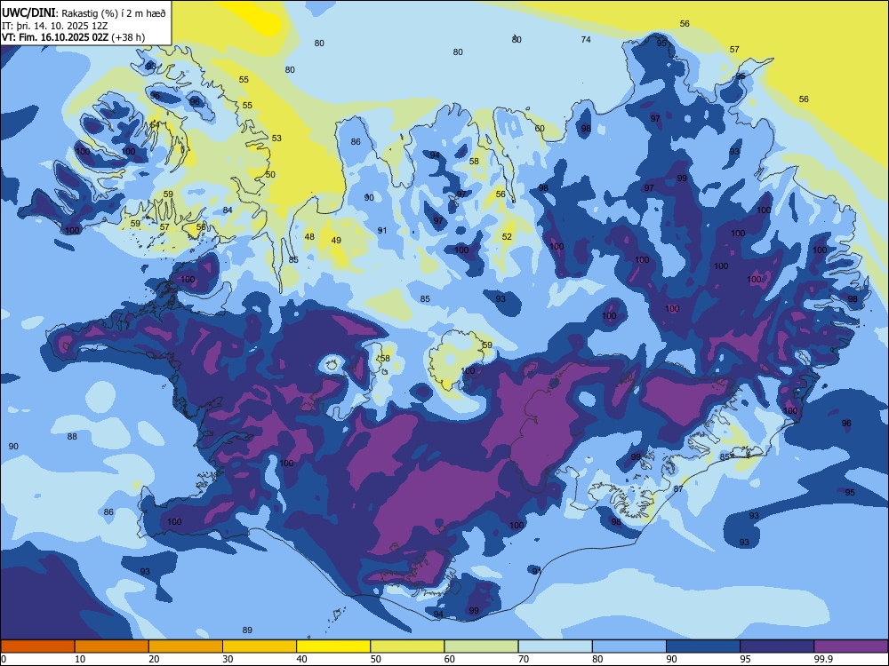This screenshot has width=889, height=666.
Task: Click the humidity value '49' on the map
Action: click(336, 240)
